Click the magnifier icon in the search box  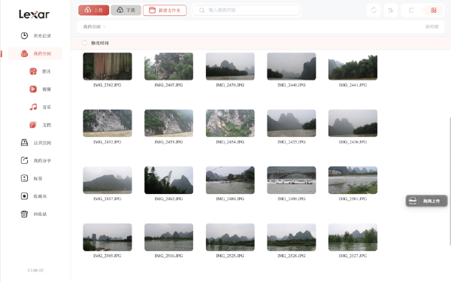[x=202, y=11]
